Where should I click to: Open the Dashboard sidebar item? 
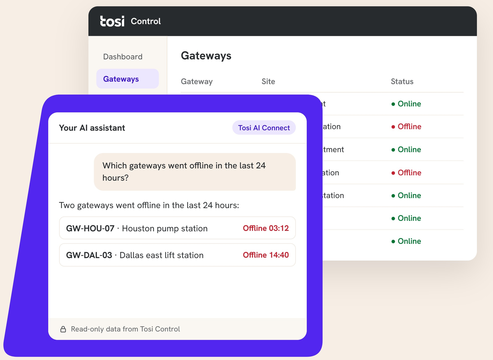point(123,57)
